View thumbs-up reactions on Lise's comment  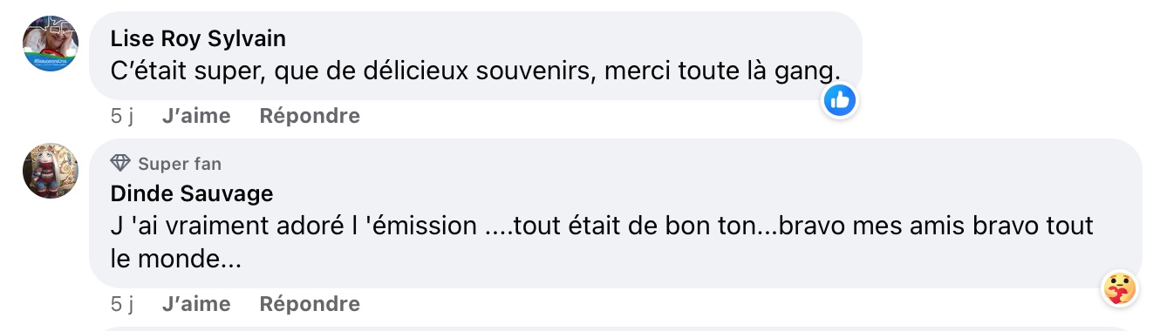[840, 101]
